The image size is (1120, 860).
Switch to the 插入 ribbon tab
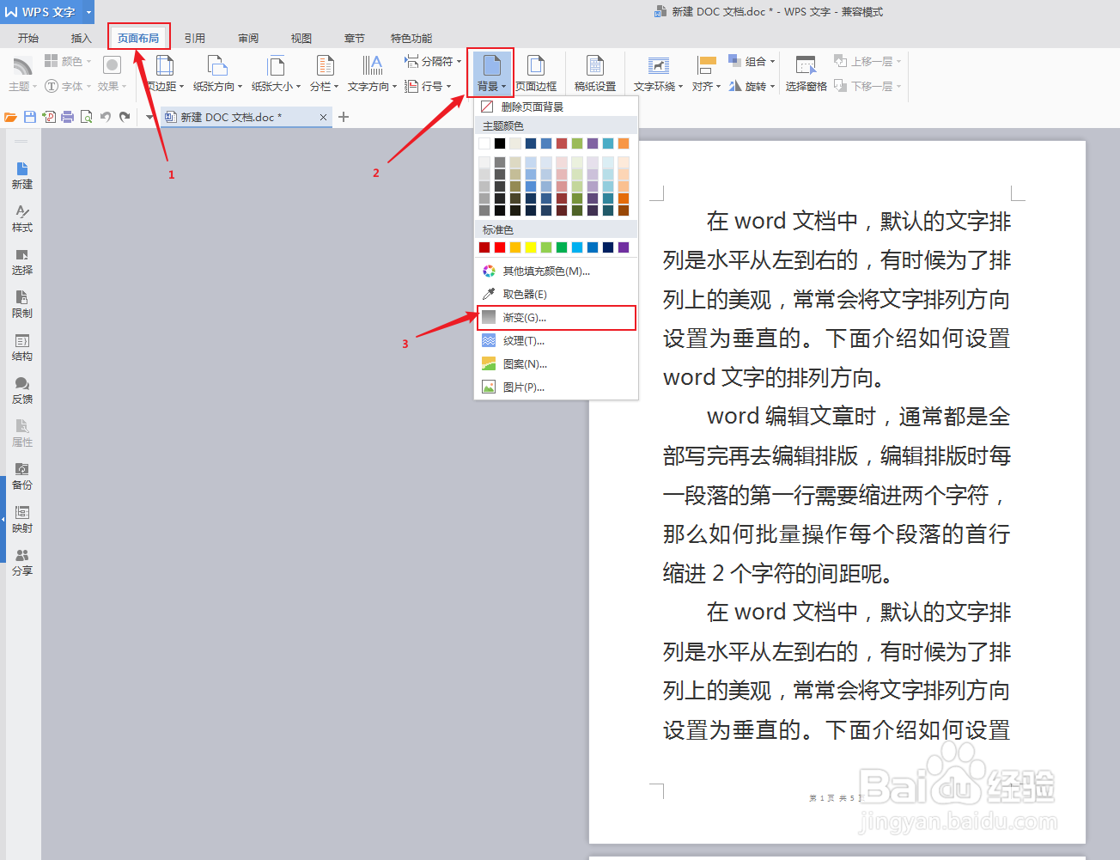[x=82, y=38]
